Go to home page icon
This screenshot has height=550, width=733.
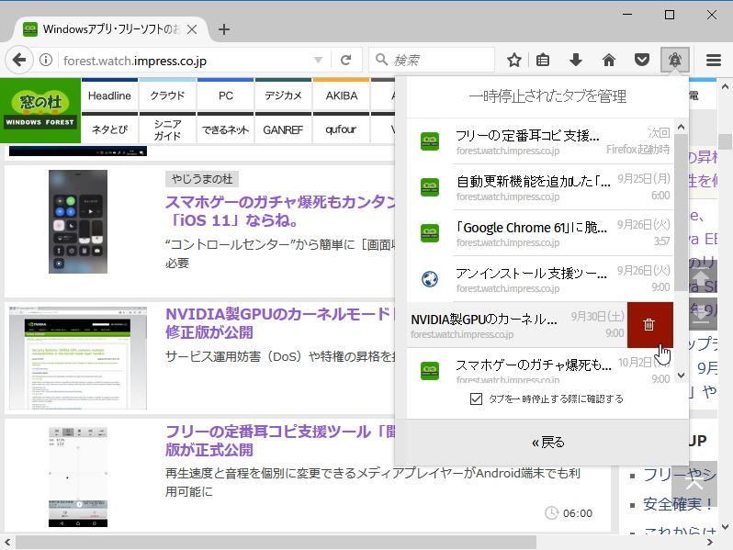point(609,60)
